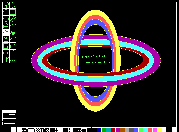Choose the bright green color swatch
Screen dimensions: 179x132
tap(141, 130)
